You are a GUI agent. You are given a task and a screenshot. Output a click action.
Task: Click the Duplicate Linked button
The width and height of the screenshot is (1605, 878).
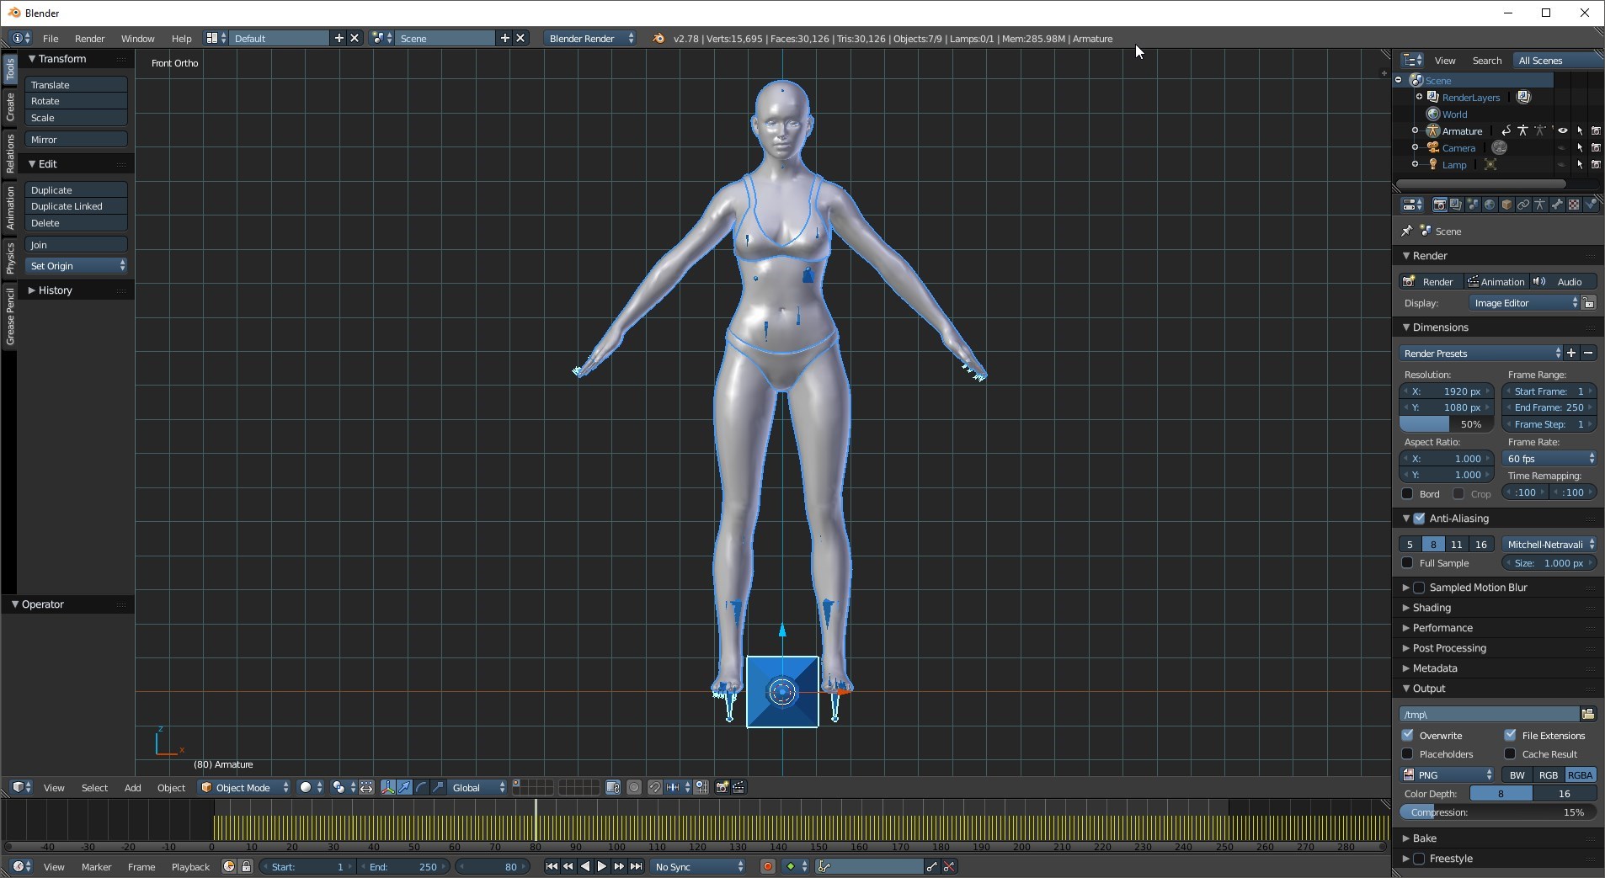(x=77, y=206)
